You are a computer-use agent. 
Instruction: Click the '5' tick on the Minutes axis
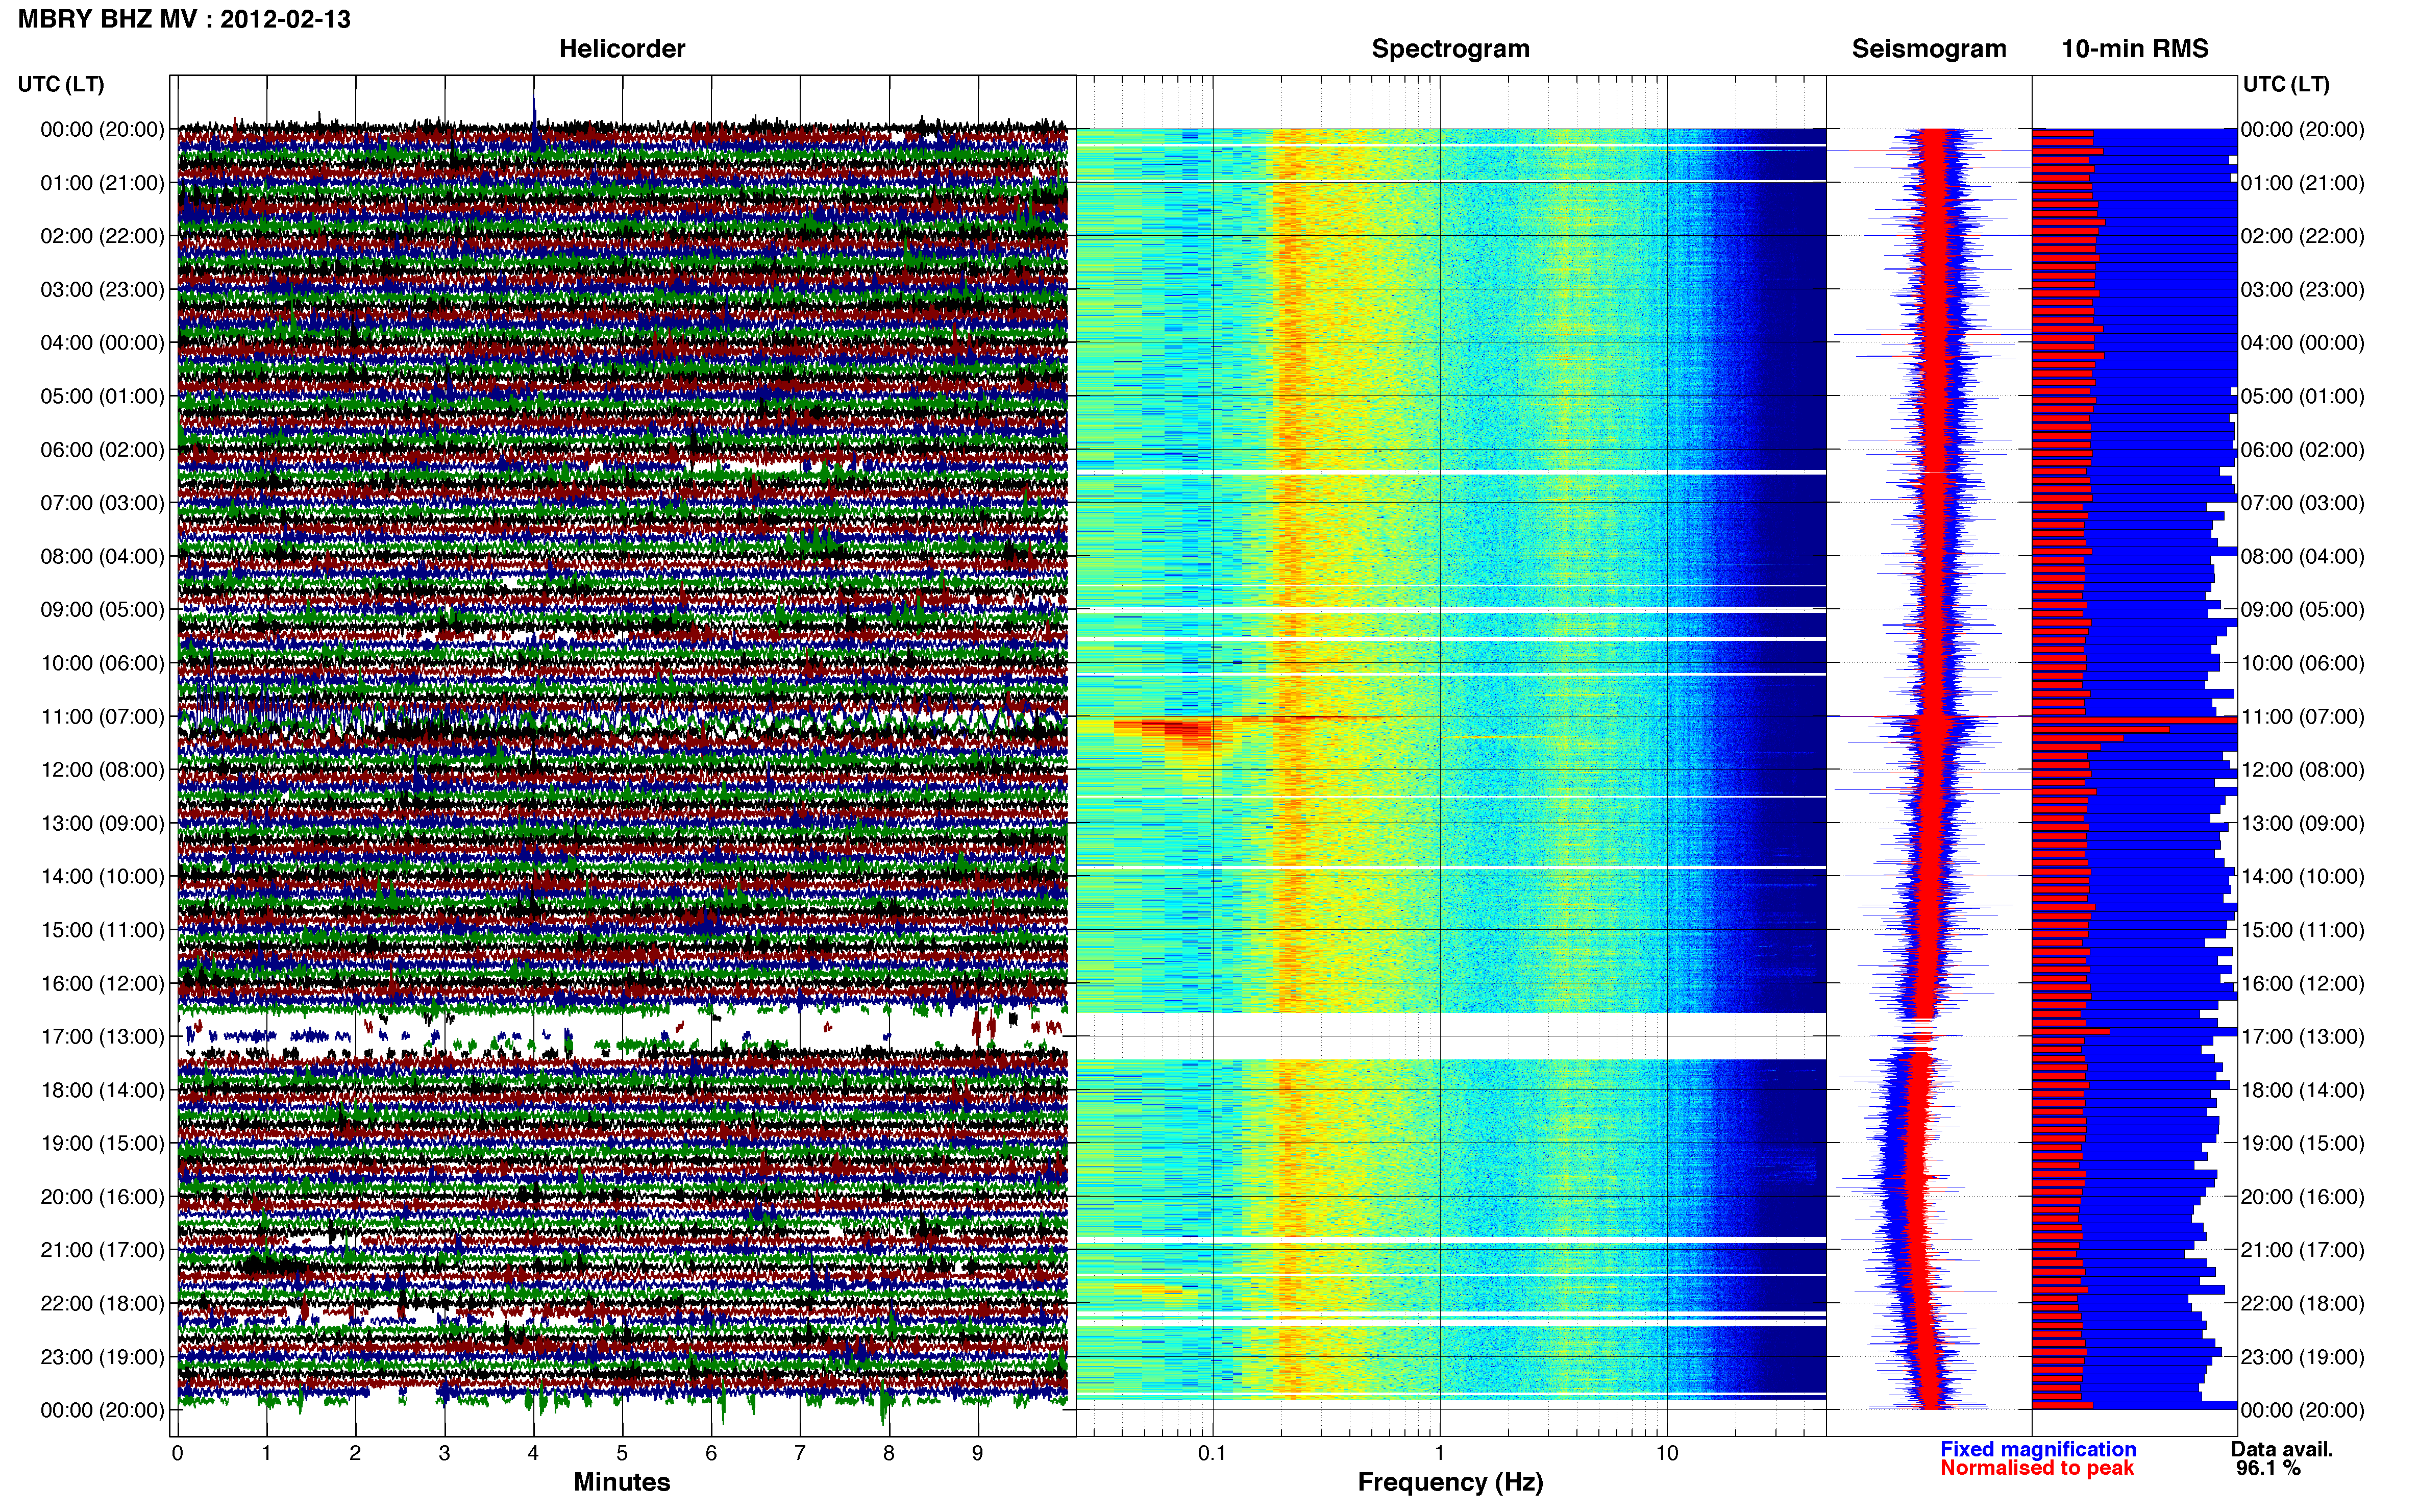pos(622,1453)
